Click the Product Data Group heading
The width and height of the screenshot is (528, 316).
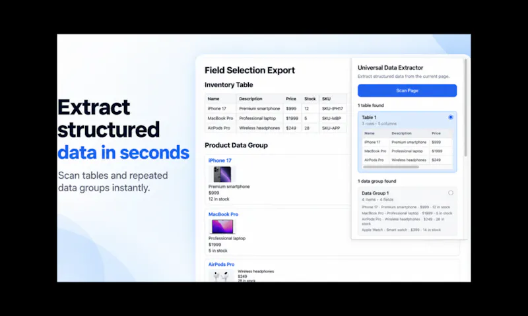(236, 145)
